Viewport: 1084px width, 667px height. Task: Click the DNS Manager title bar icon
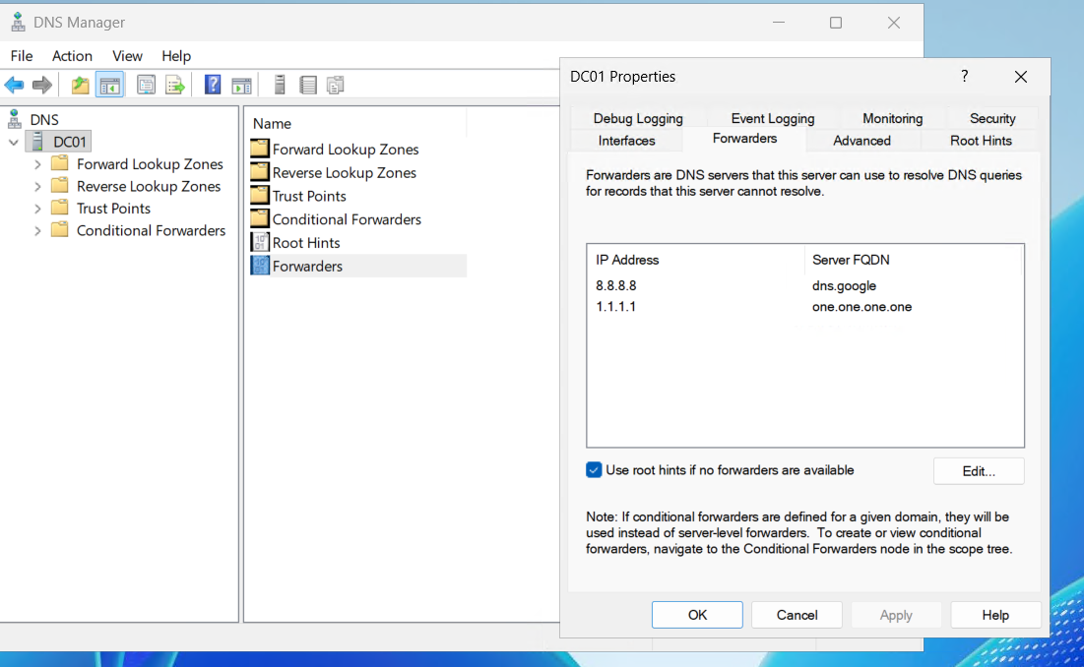click(x=18, y=22)
